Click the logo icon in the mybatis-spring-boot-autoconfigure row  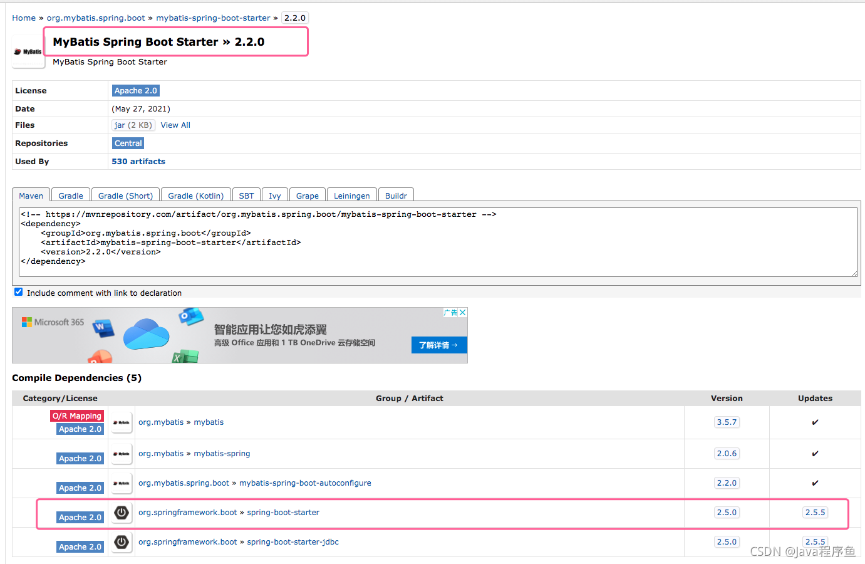click(x=122, y=483)
